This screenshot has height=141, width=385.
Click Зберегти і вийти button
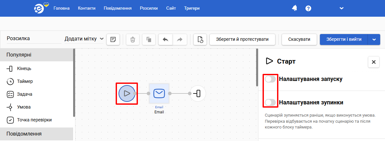coord(344,40)
